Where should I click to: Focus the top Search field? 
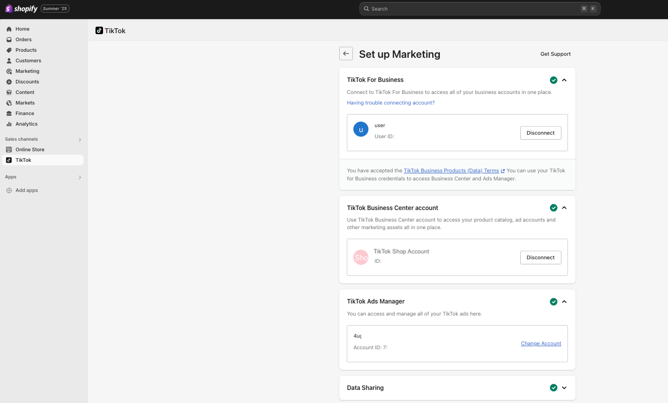tap(480, 9)
